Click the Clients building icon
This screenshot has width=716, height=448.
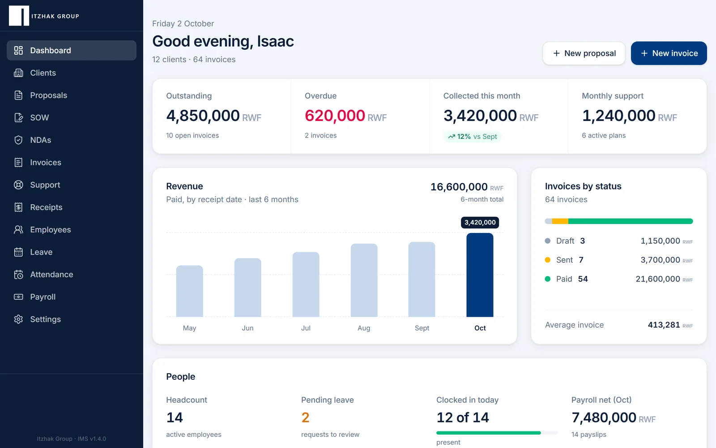(18, 73)
